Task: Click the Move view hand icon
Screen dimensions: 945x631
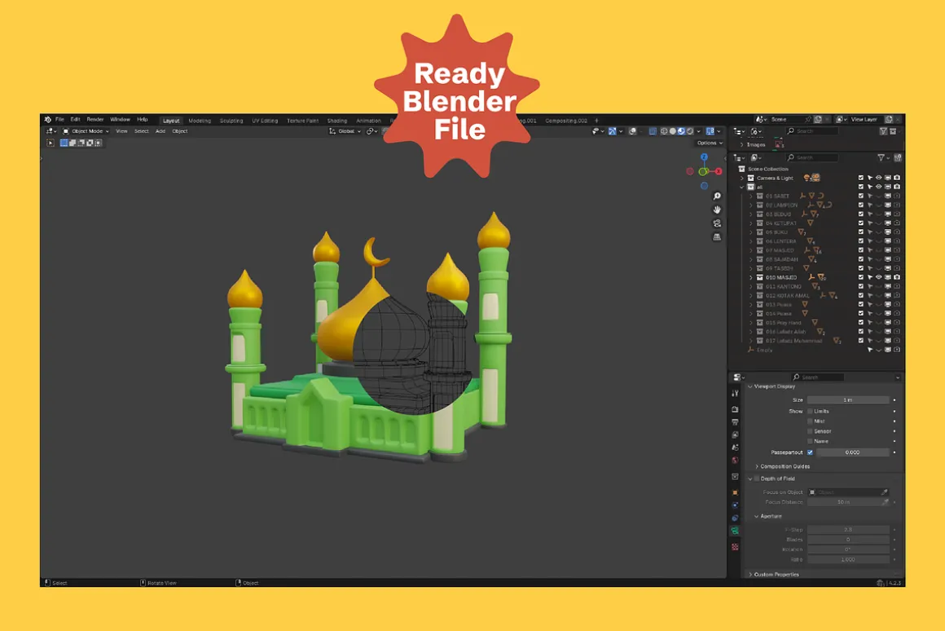Action: (717, 210)
